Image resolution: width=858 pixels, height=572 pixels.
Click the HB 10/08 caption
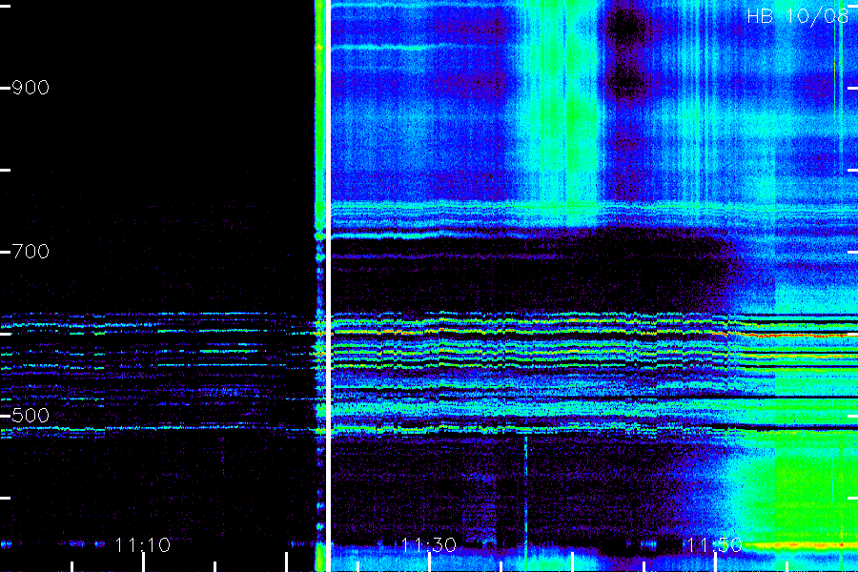tap(797, 16)
